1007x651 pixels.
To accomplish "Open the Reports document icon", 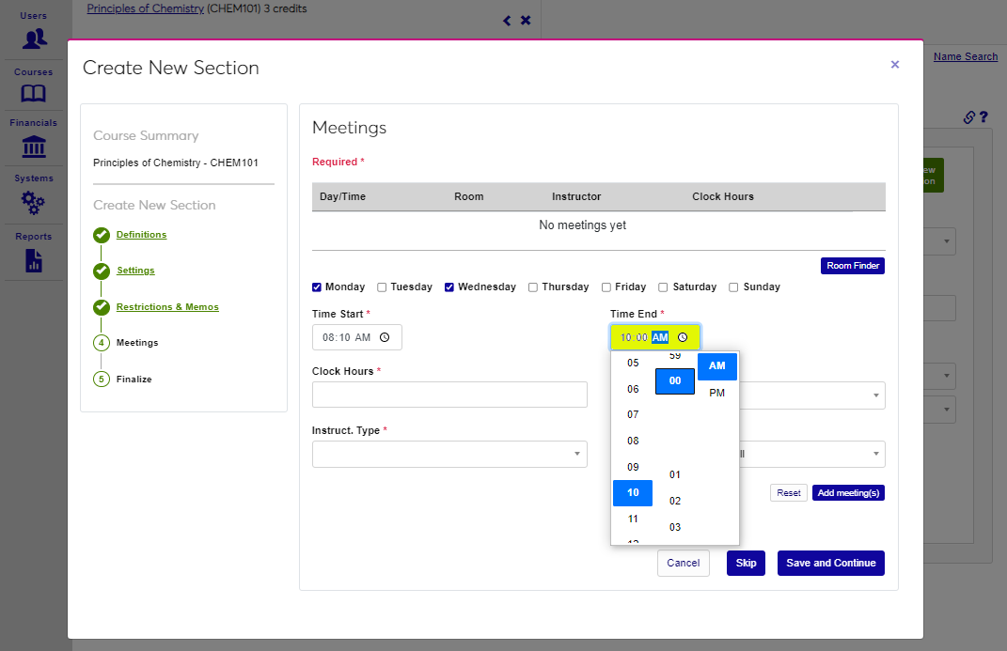I will click(x=34, y=260).
